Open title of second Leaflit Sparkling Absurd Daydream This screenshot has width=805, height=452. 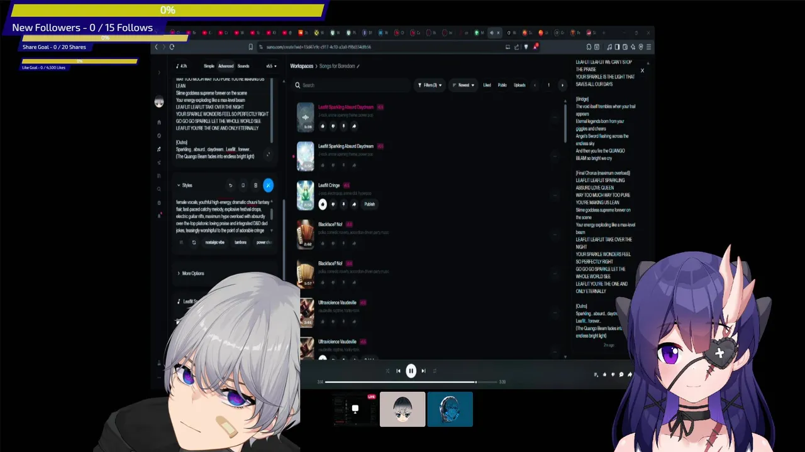346,146
